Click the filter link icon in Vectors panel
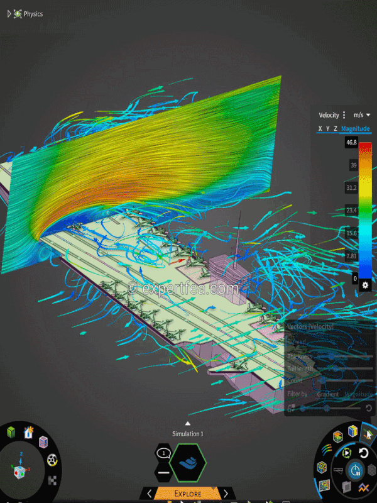 [291, 408]
